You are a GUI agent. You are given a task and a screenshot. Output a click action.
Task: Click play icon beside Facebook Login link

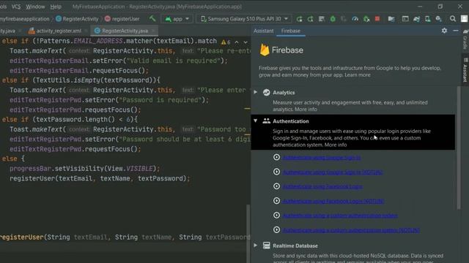(277, 186)
